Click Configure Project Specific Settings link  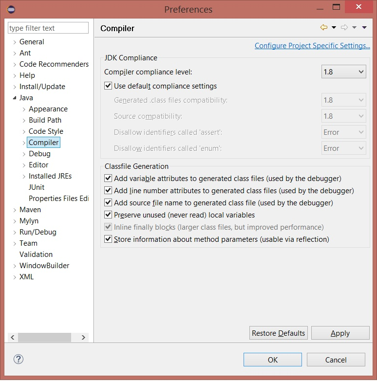[312, 45]
